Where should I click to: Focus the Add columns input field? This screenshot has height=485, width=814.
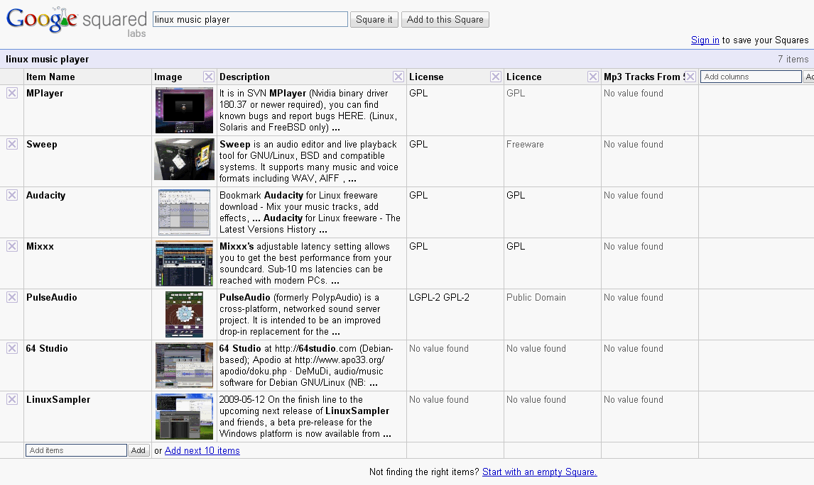point(751,77)
